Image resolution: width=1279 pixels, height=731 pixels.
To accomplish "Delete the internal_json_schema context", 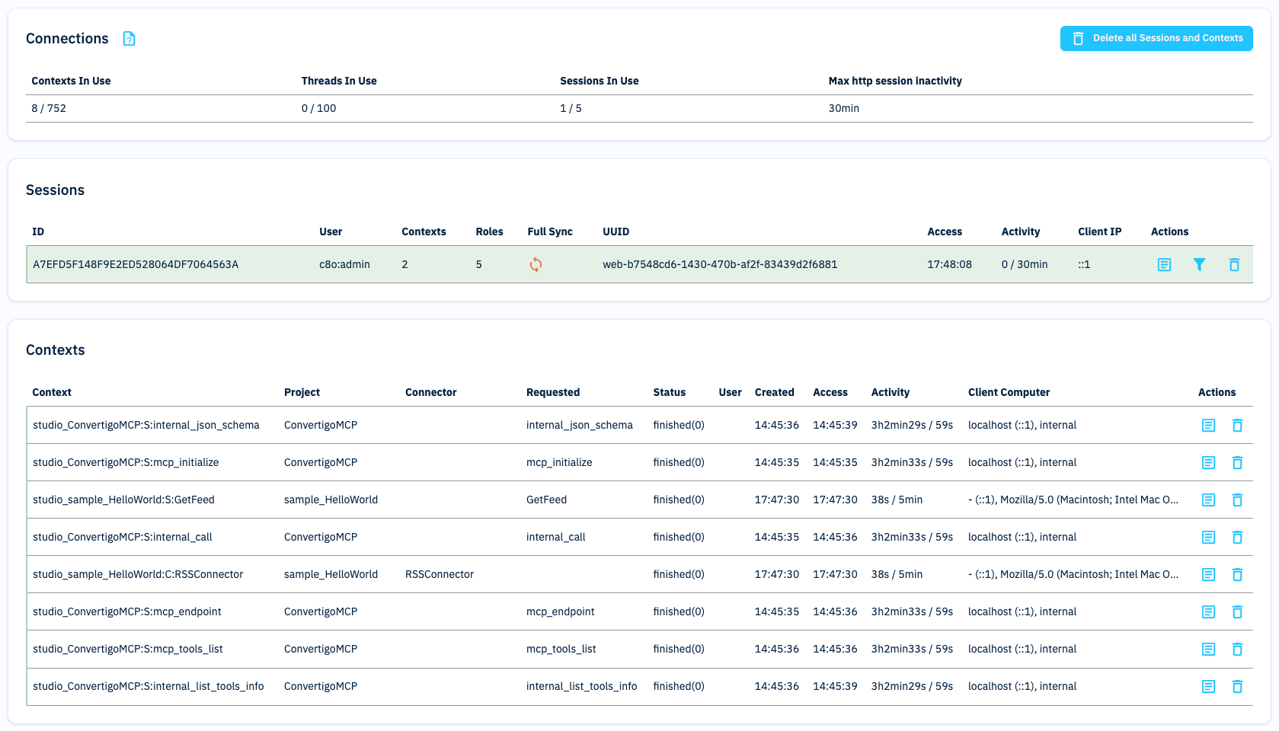I will 1237,426.
